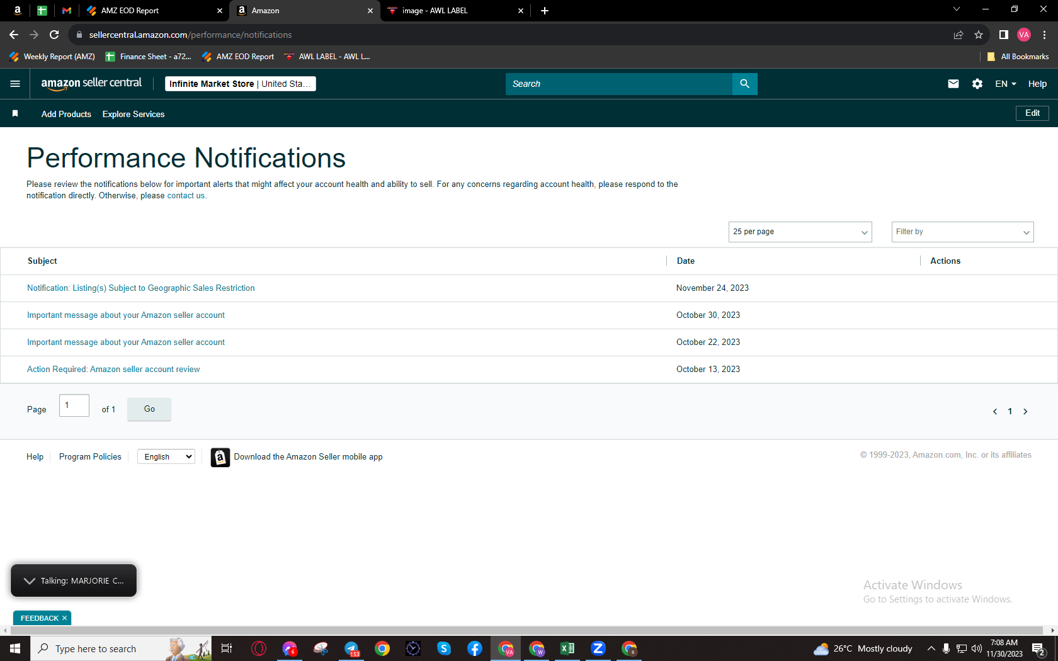
Task: Click the browser address bar URL
Action: (190, 35)
